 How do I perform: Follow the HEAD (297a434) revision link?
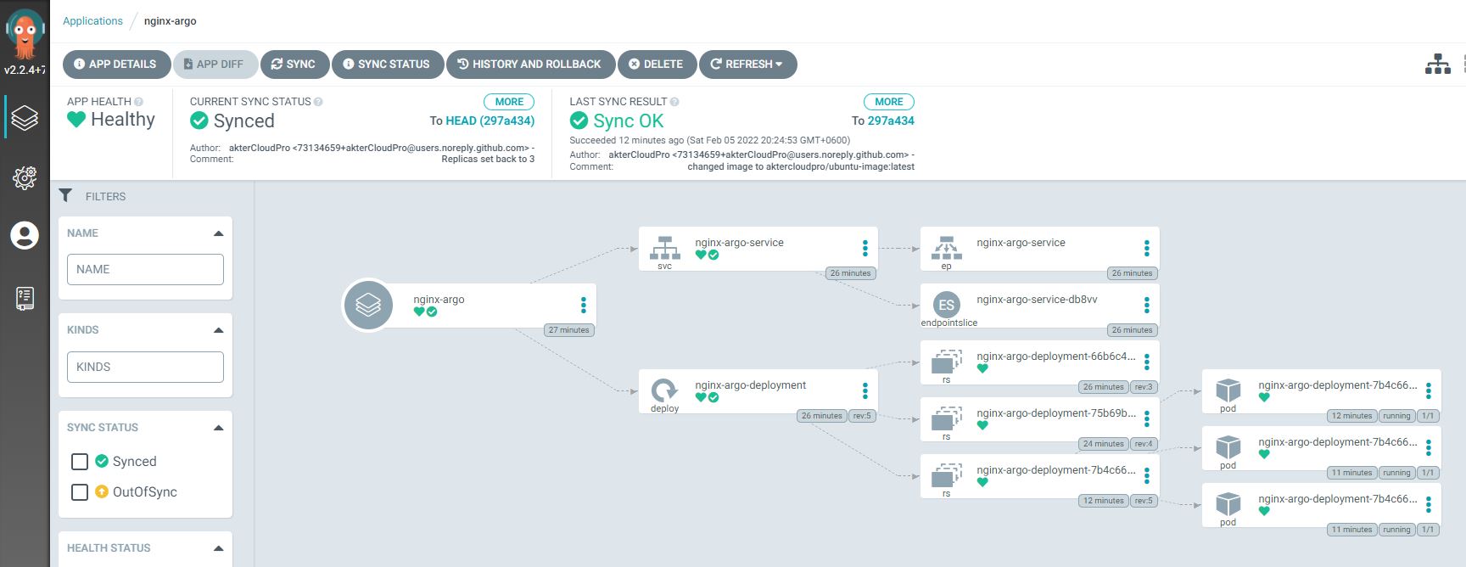(x=490, y=121)
